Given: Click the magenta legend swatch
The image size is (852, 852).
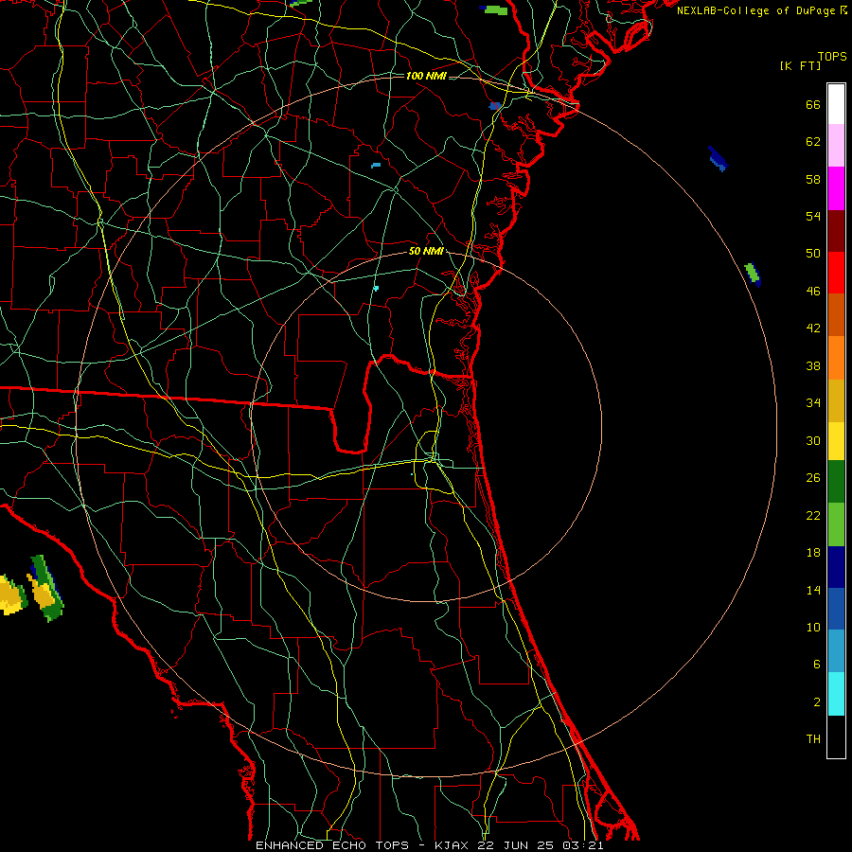Looking at the screenshot, I should point(836,188).
